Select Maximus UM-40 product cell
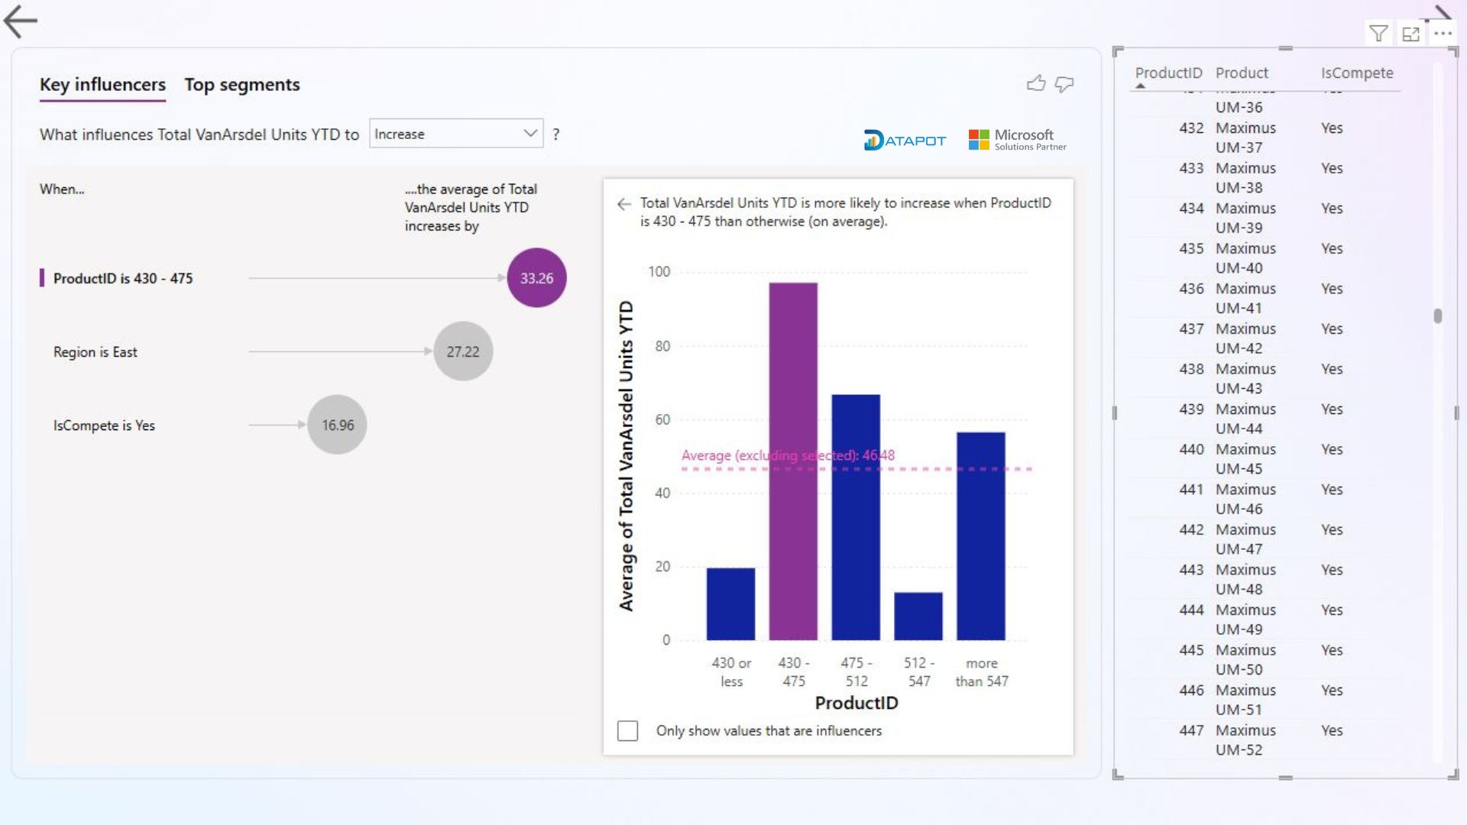The height and width of the screenshot is (825, 1467). 1245,258
